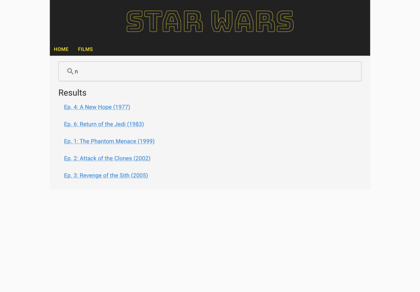
Task: Click the dark navigation bar
Action: (x=262, y=49)
